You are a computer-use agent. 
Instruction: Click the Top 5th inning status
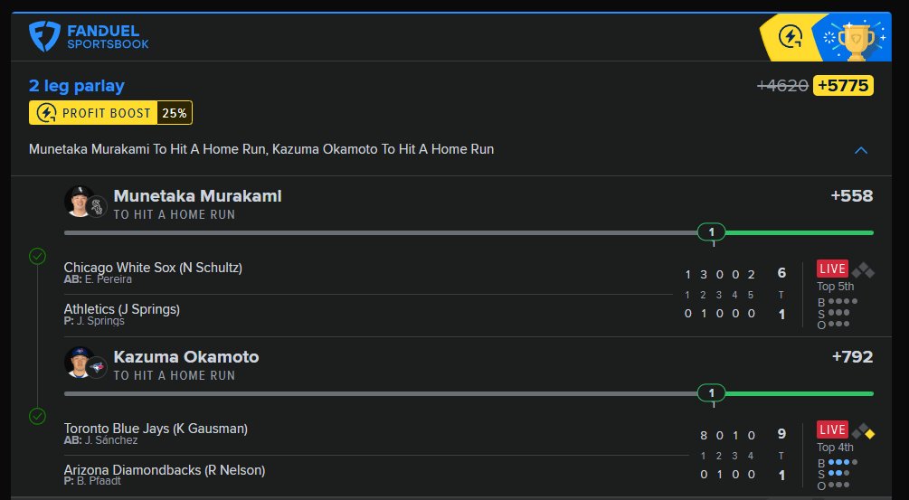[x=836, y=287]
